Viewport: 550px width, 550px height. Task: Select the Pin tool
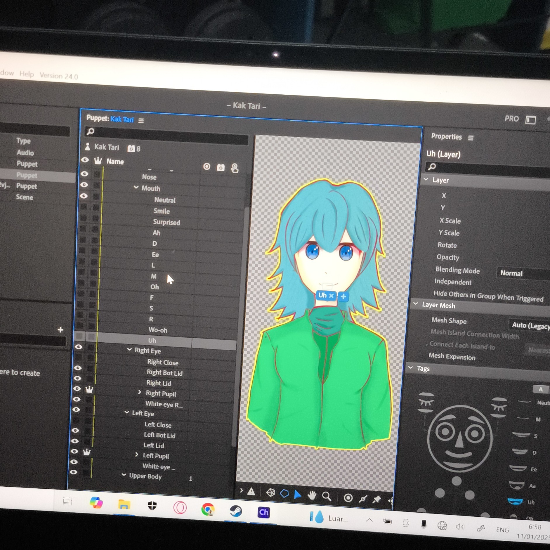pyautogui.click(x=377, y=499)
